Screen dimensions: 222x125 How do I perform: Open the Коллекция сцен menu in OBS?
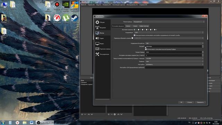pyautogui.click(x=119, y=5)
